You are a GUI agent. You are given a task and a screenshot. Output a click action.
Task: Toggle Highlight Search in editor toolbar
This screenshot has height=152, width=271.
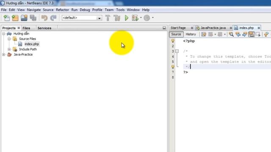[x=251, y=34]
